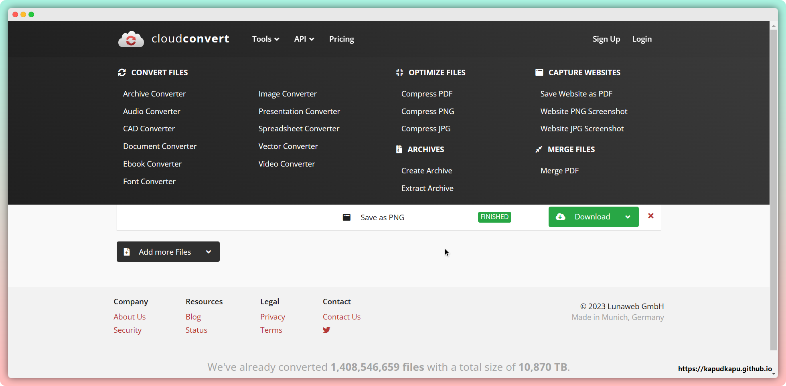The height and width of the screenshot is (386, 786).
Task: Click the Merge Files icon
Action: pos(539,149)
